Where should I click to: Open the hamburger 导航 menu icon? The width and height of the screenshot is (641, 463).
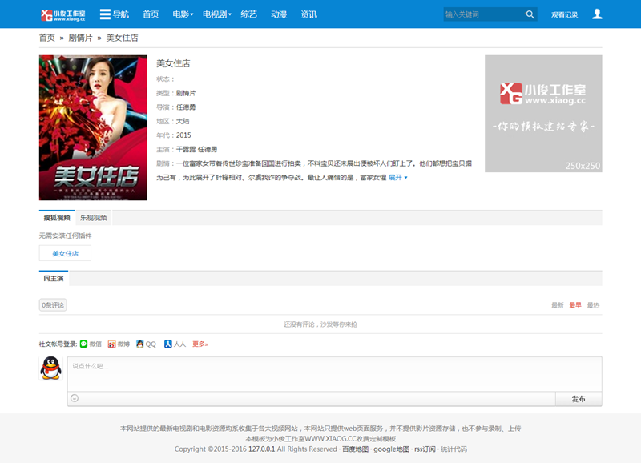[105, 14]
